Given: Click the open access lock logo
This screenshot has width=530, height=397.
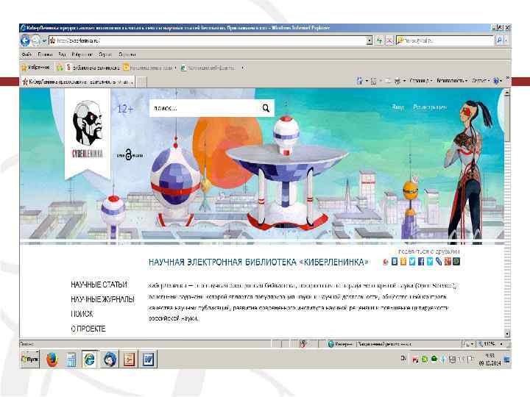Looking at the screenshot, I should click(x=130, y=154).
